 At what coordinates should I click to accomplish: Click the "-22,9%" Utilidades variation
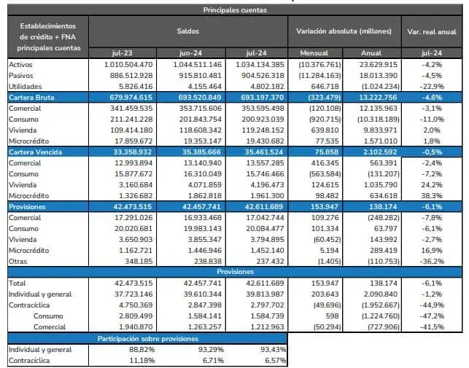pyautogui.click(x=432, y=87)
